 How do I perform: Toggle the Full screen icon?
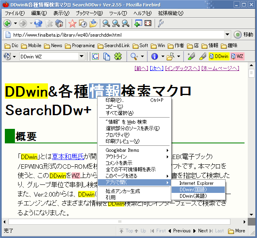pyautogui.click(x=148, y=23)
